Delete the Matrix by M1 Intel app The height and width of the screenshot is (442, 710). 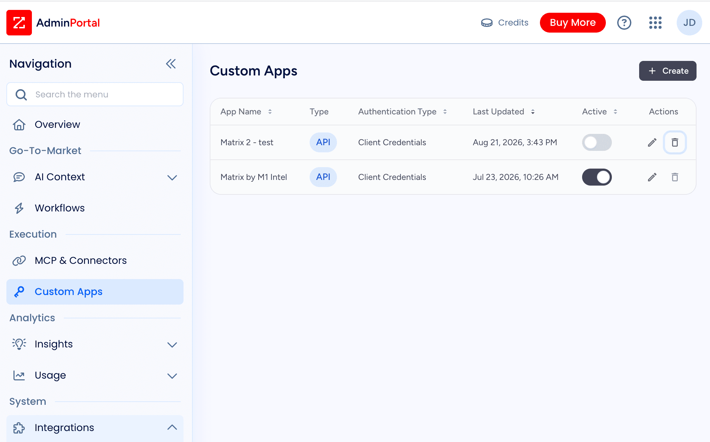click(675, 177)
